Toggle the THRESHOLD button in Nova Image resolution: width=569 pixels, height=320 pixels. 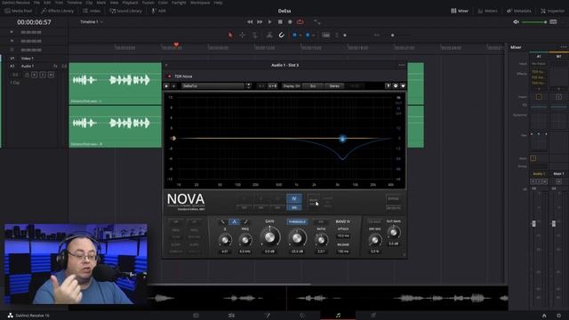tap(297, 221)
